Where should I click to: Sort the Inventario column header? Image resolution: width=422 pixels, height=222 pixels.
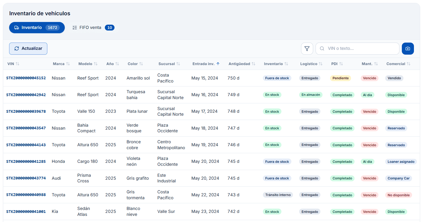tap(276, 64)
